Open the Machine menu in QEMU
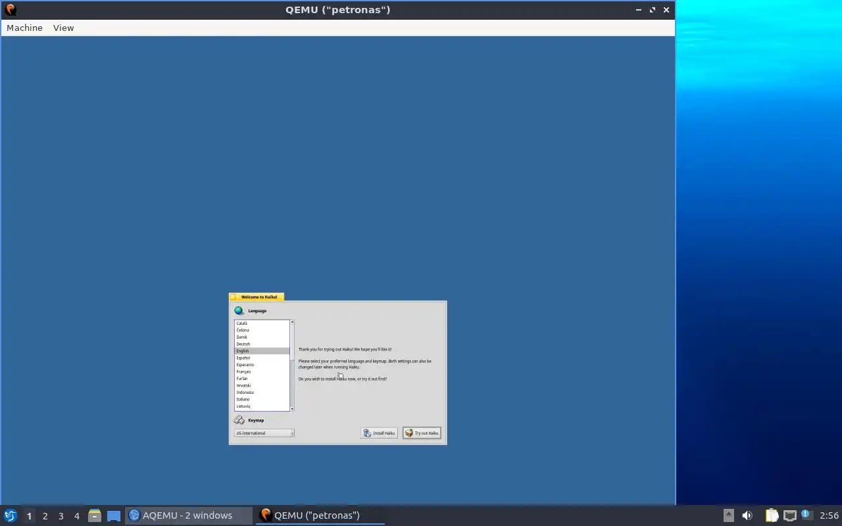 click(x=24, y=28)
